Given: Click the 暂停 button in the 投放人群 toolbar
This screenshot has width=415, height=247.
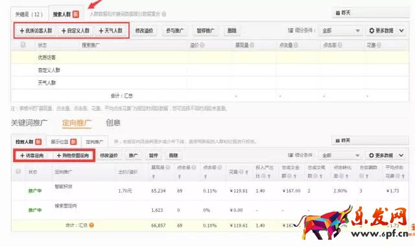Looking at the screenshot, I should coord(153,156).
